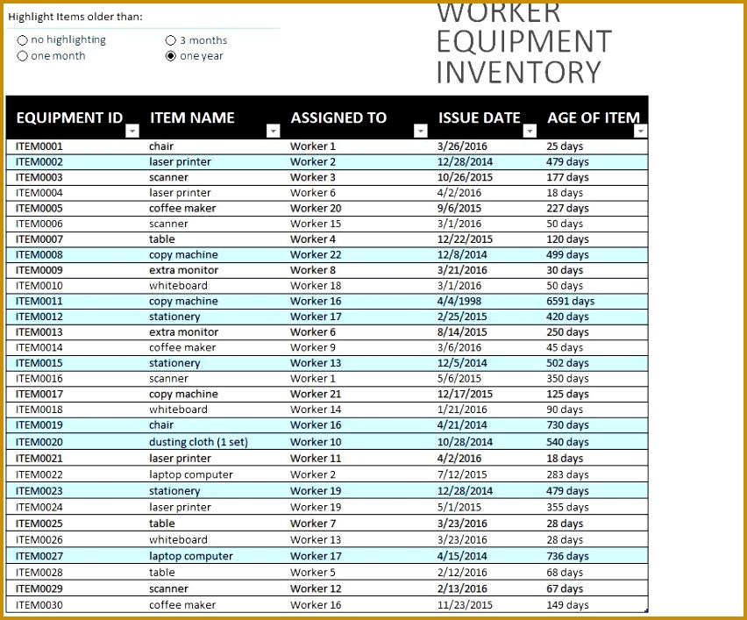Click the ITEM NAME column header
The width and height of the screenshot is (747, 620).
192,118
